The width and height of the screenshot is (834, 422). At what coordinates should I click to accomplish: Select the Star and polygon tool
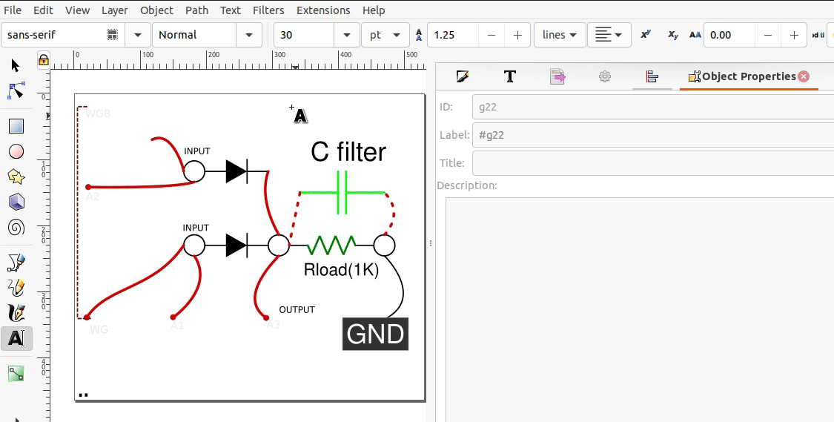16,177
